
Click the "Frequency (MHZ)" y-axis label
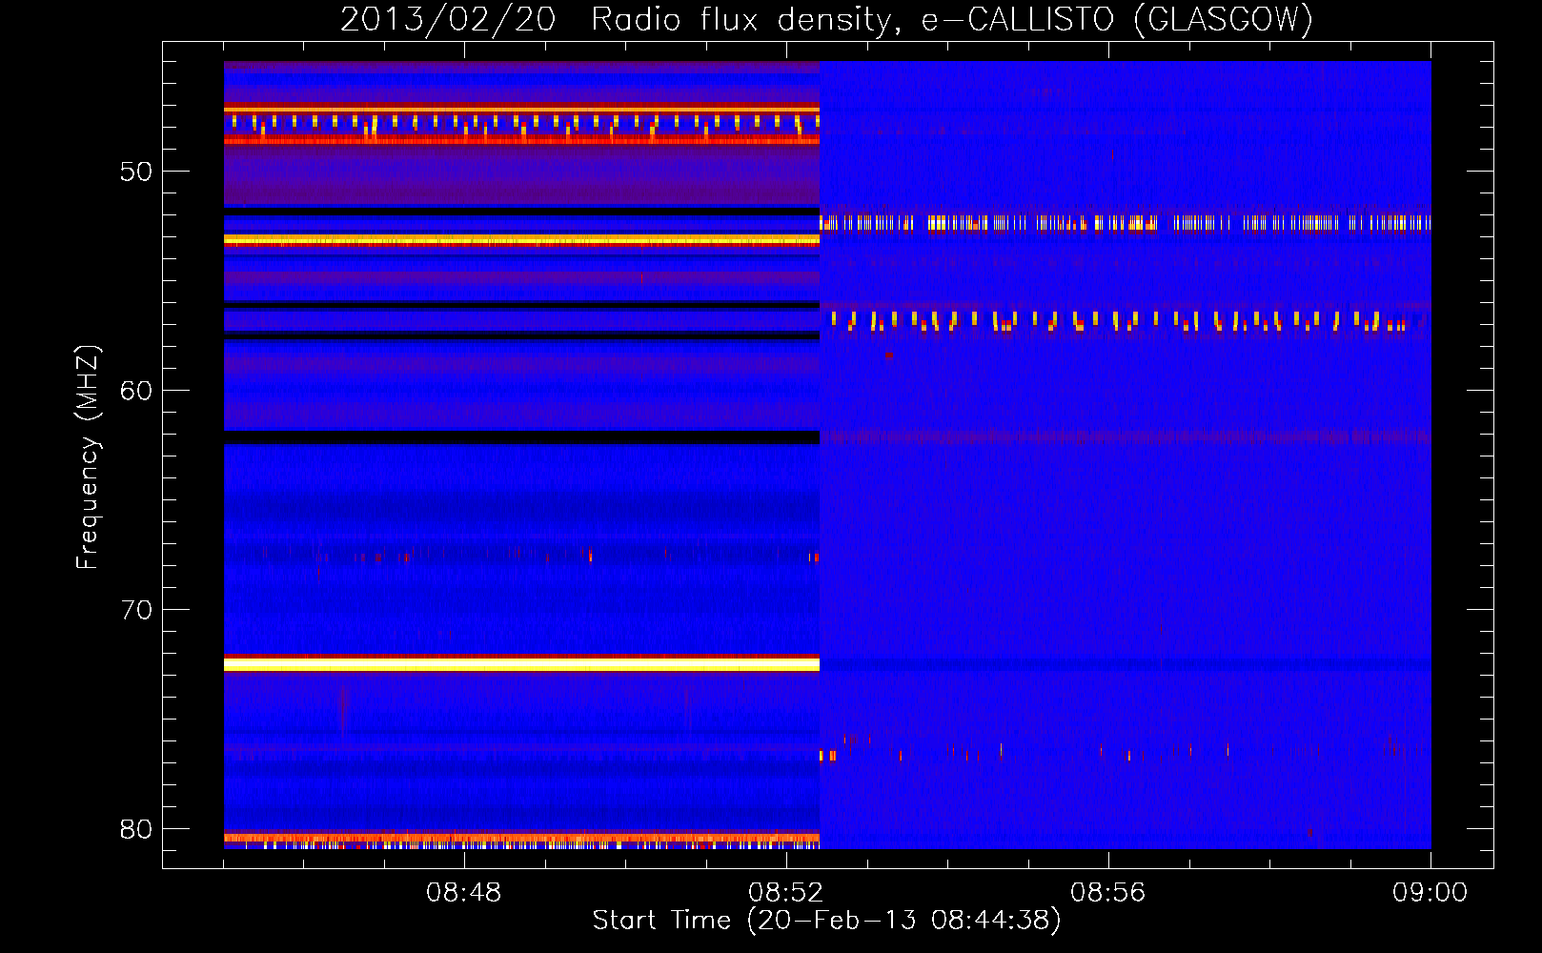88,457
